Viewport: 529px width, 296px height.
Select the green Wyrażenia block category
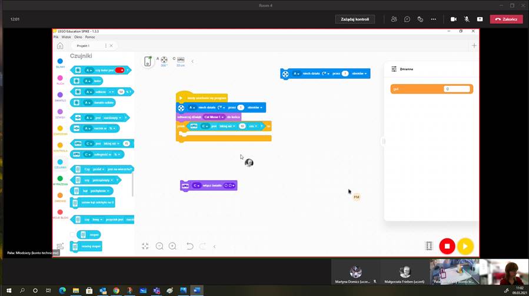pos(60,179)
